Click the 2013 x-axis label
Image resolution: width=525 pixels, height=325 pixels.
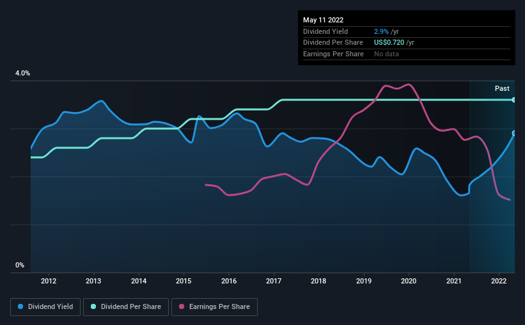pos(93,281)
